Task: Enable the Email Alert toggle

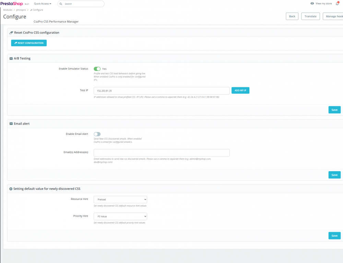Action: coord(97,134)
